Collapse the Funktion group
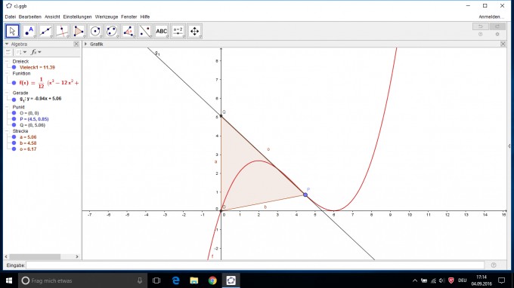The height and width of the screenshot is (288, 514). [x=7, y=73]
